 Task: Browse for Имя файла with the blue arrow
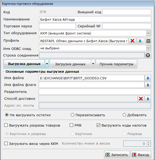[x=148, y=78]
